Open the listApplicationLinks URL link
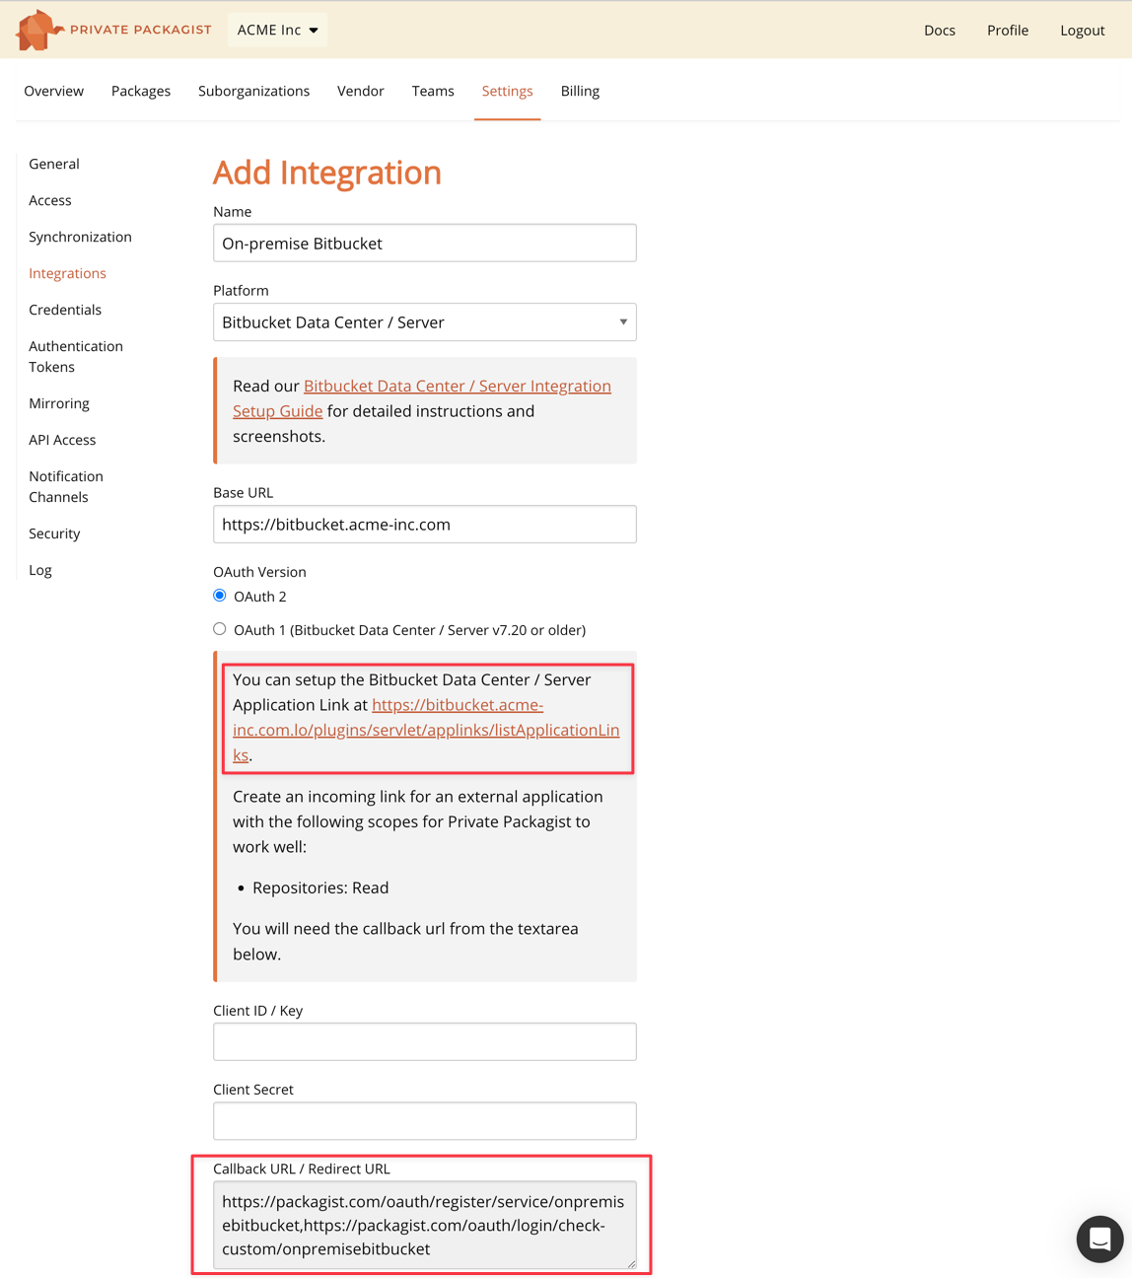Screen dimensions: 1132x1278 pyautogui.click(x=425, y=730)
